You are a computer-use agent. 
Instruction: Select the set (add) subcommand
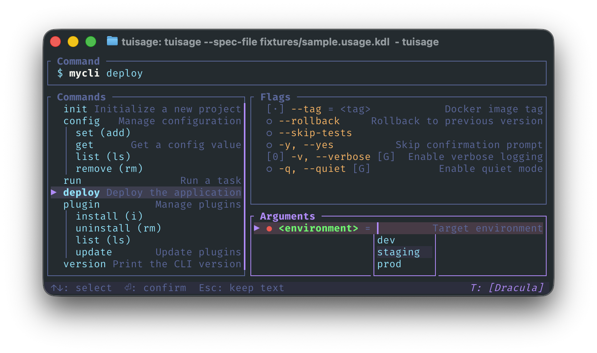pos(103,133)
